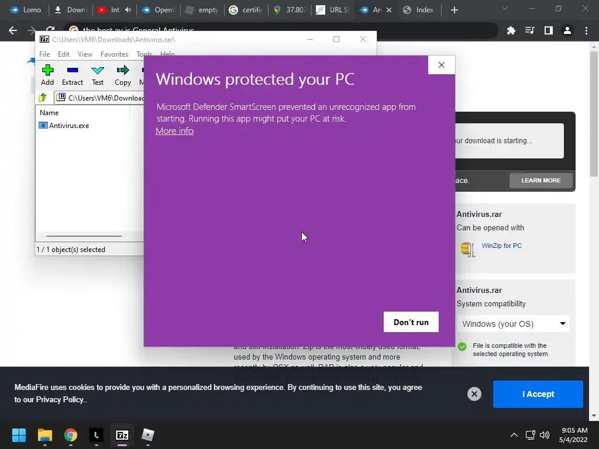
Task: Open the View menu in 7-Zip
Action: point(85,54)
